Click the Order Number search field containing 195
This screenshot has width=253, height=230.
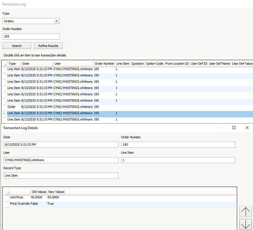[x=31, y=36]
